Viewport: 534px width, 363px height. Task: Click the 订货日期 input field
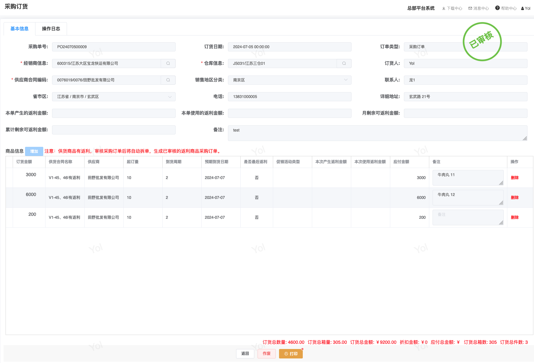click(289, 47)
